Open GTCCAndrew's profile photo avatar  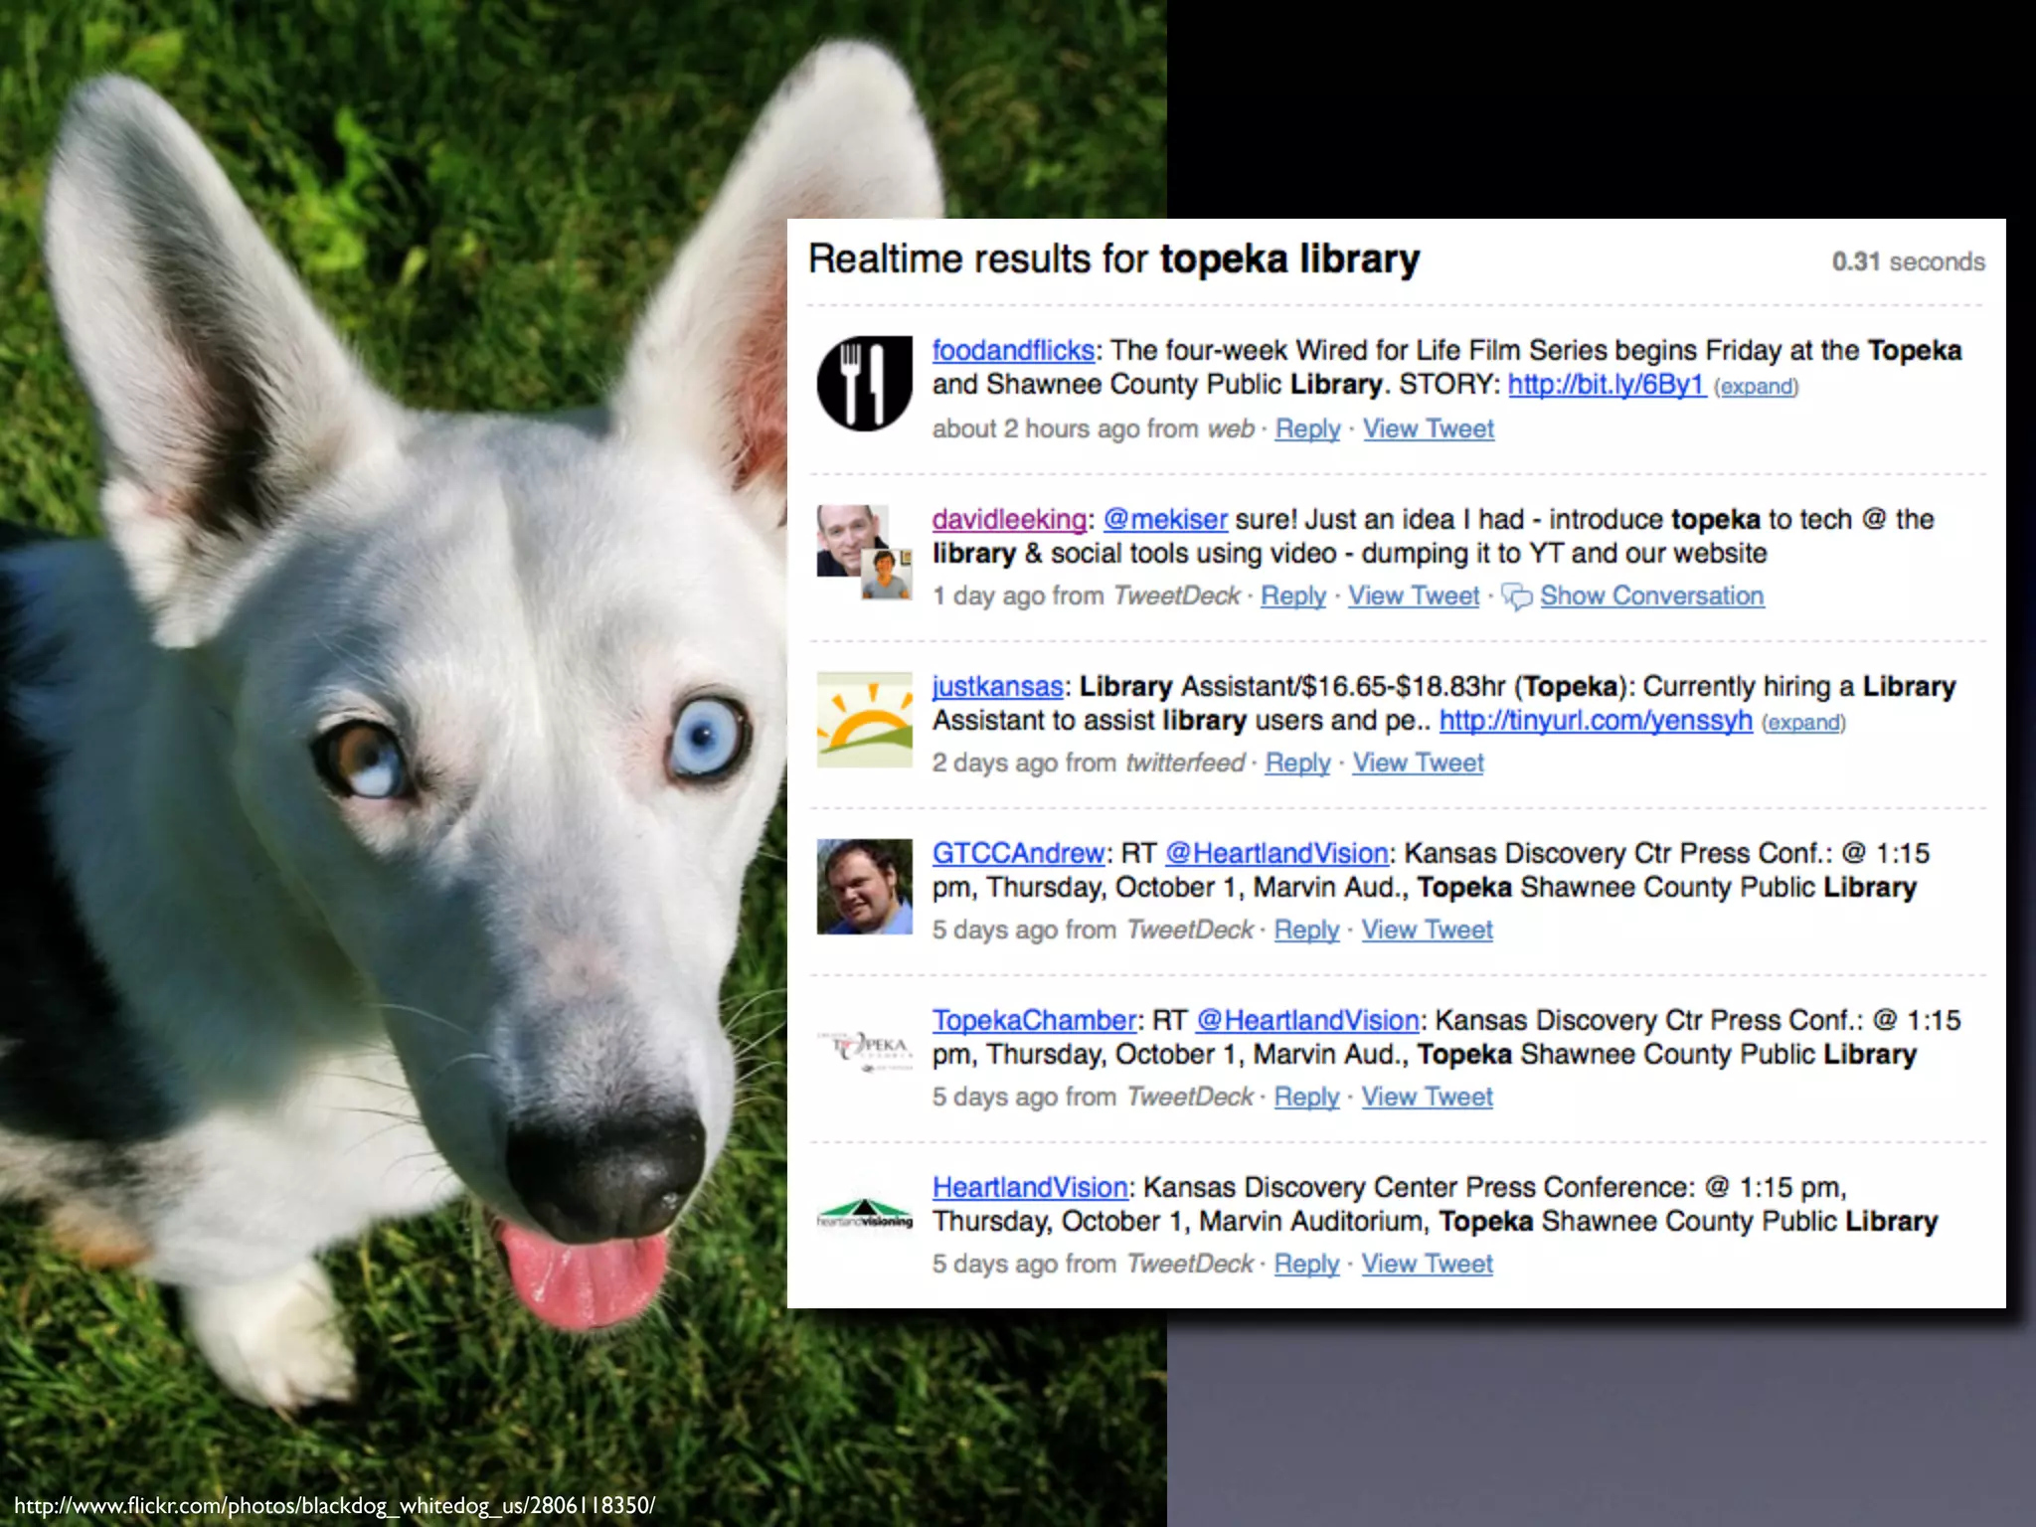864,886
